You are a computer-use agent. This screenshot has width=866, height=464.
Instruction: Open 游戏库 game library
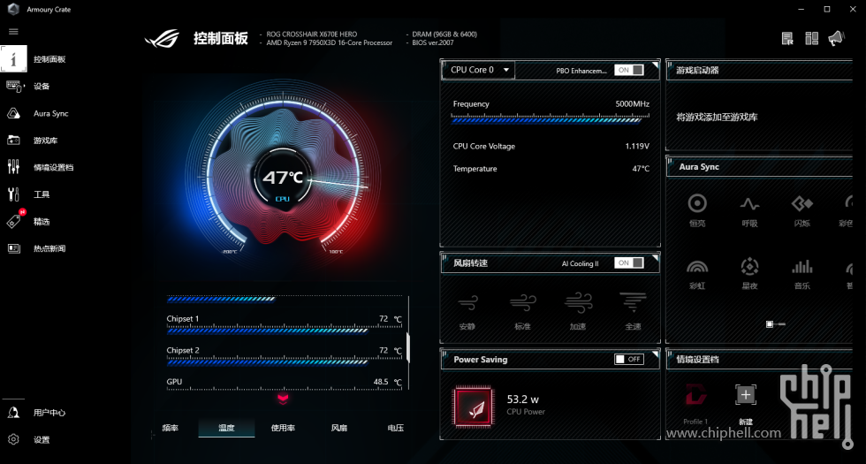45,141
